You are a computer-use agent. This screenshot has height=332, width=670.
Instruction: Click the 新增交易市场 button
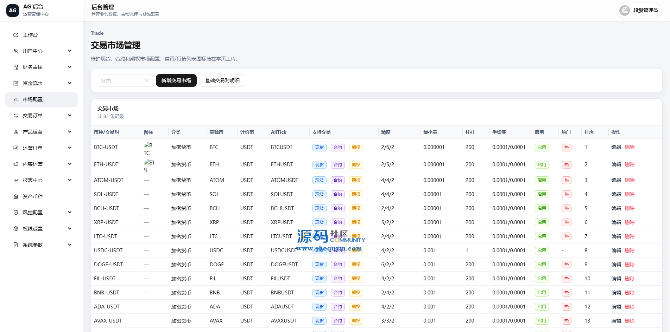pos(176,80)
